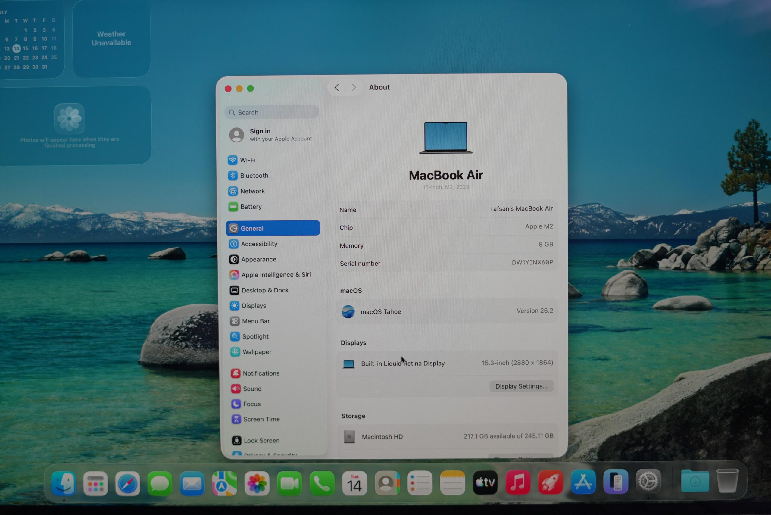Open Menu Bar settings
This screenshot has width=771, height=515.
(x=274, y=321)
